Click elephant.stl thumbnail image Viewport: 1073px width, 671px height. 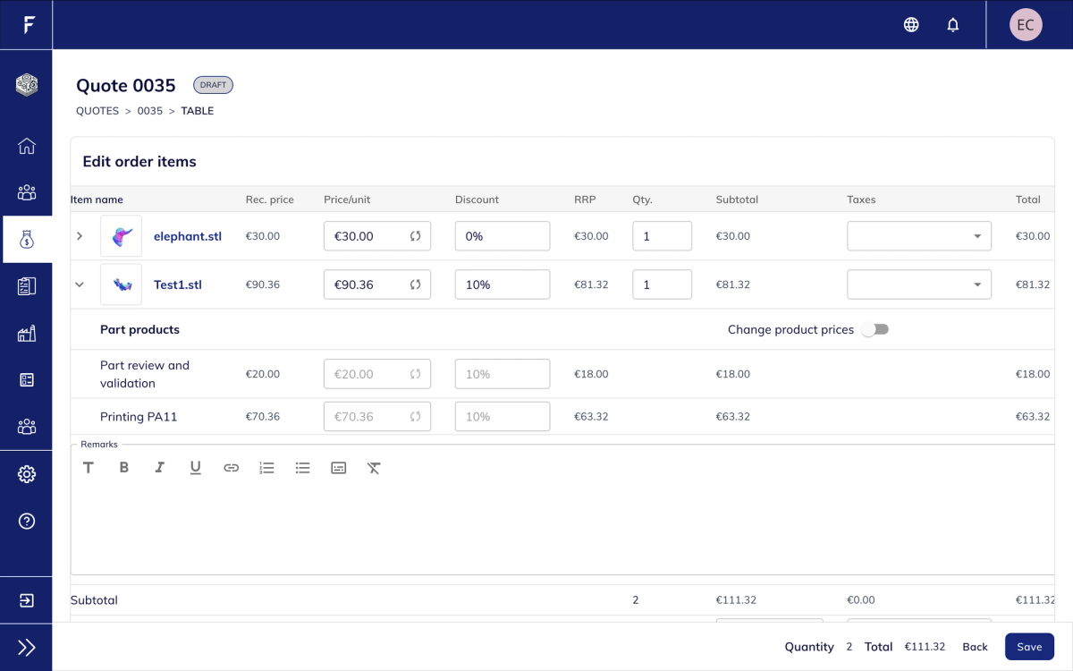tap(121, 236)
